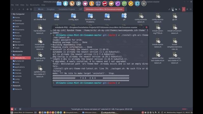Open the search tool in the toolbar
203x114 pixels.
(x=180, y=9)
